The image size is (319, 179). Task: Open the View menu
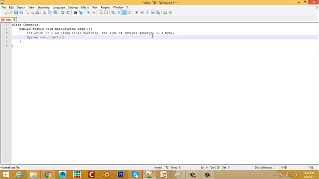[x=31, y=7]
